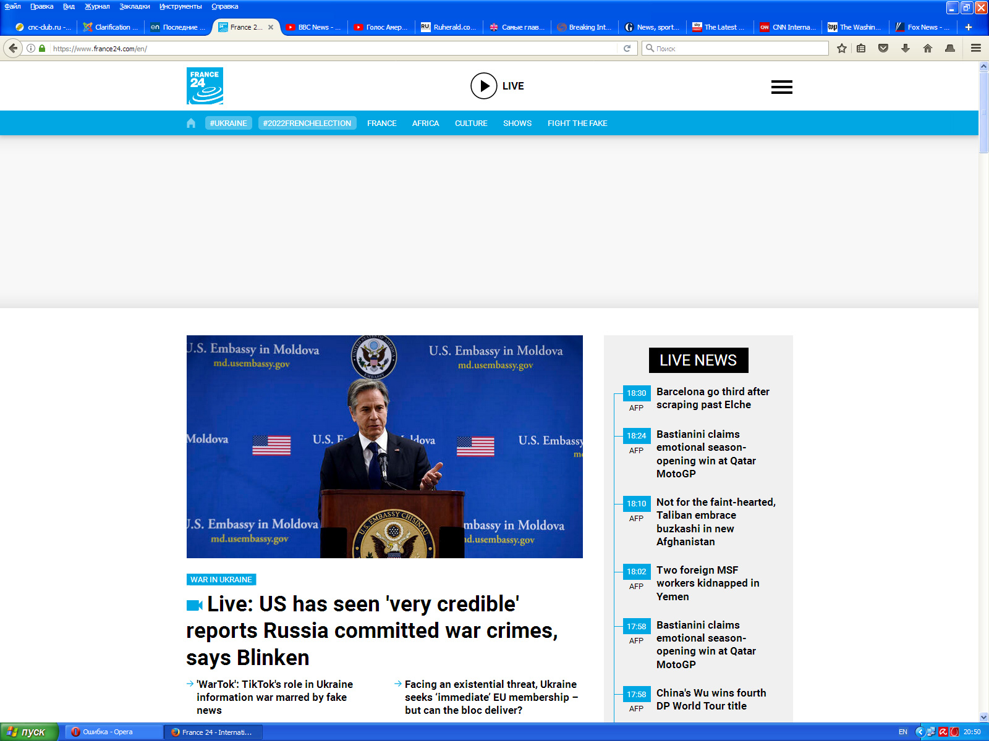The width and height of the screenshot is (989, 741).
Task: Open China's Wu DP World Tour item
Action: coord(711,699)
